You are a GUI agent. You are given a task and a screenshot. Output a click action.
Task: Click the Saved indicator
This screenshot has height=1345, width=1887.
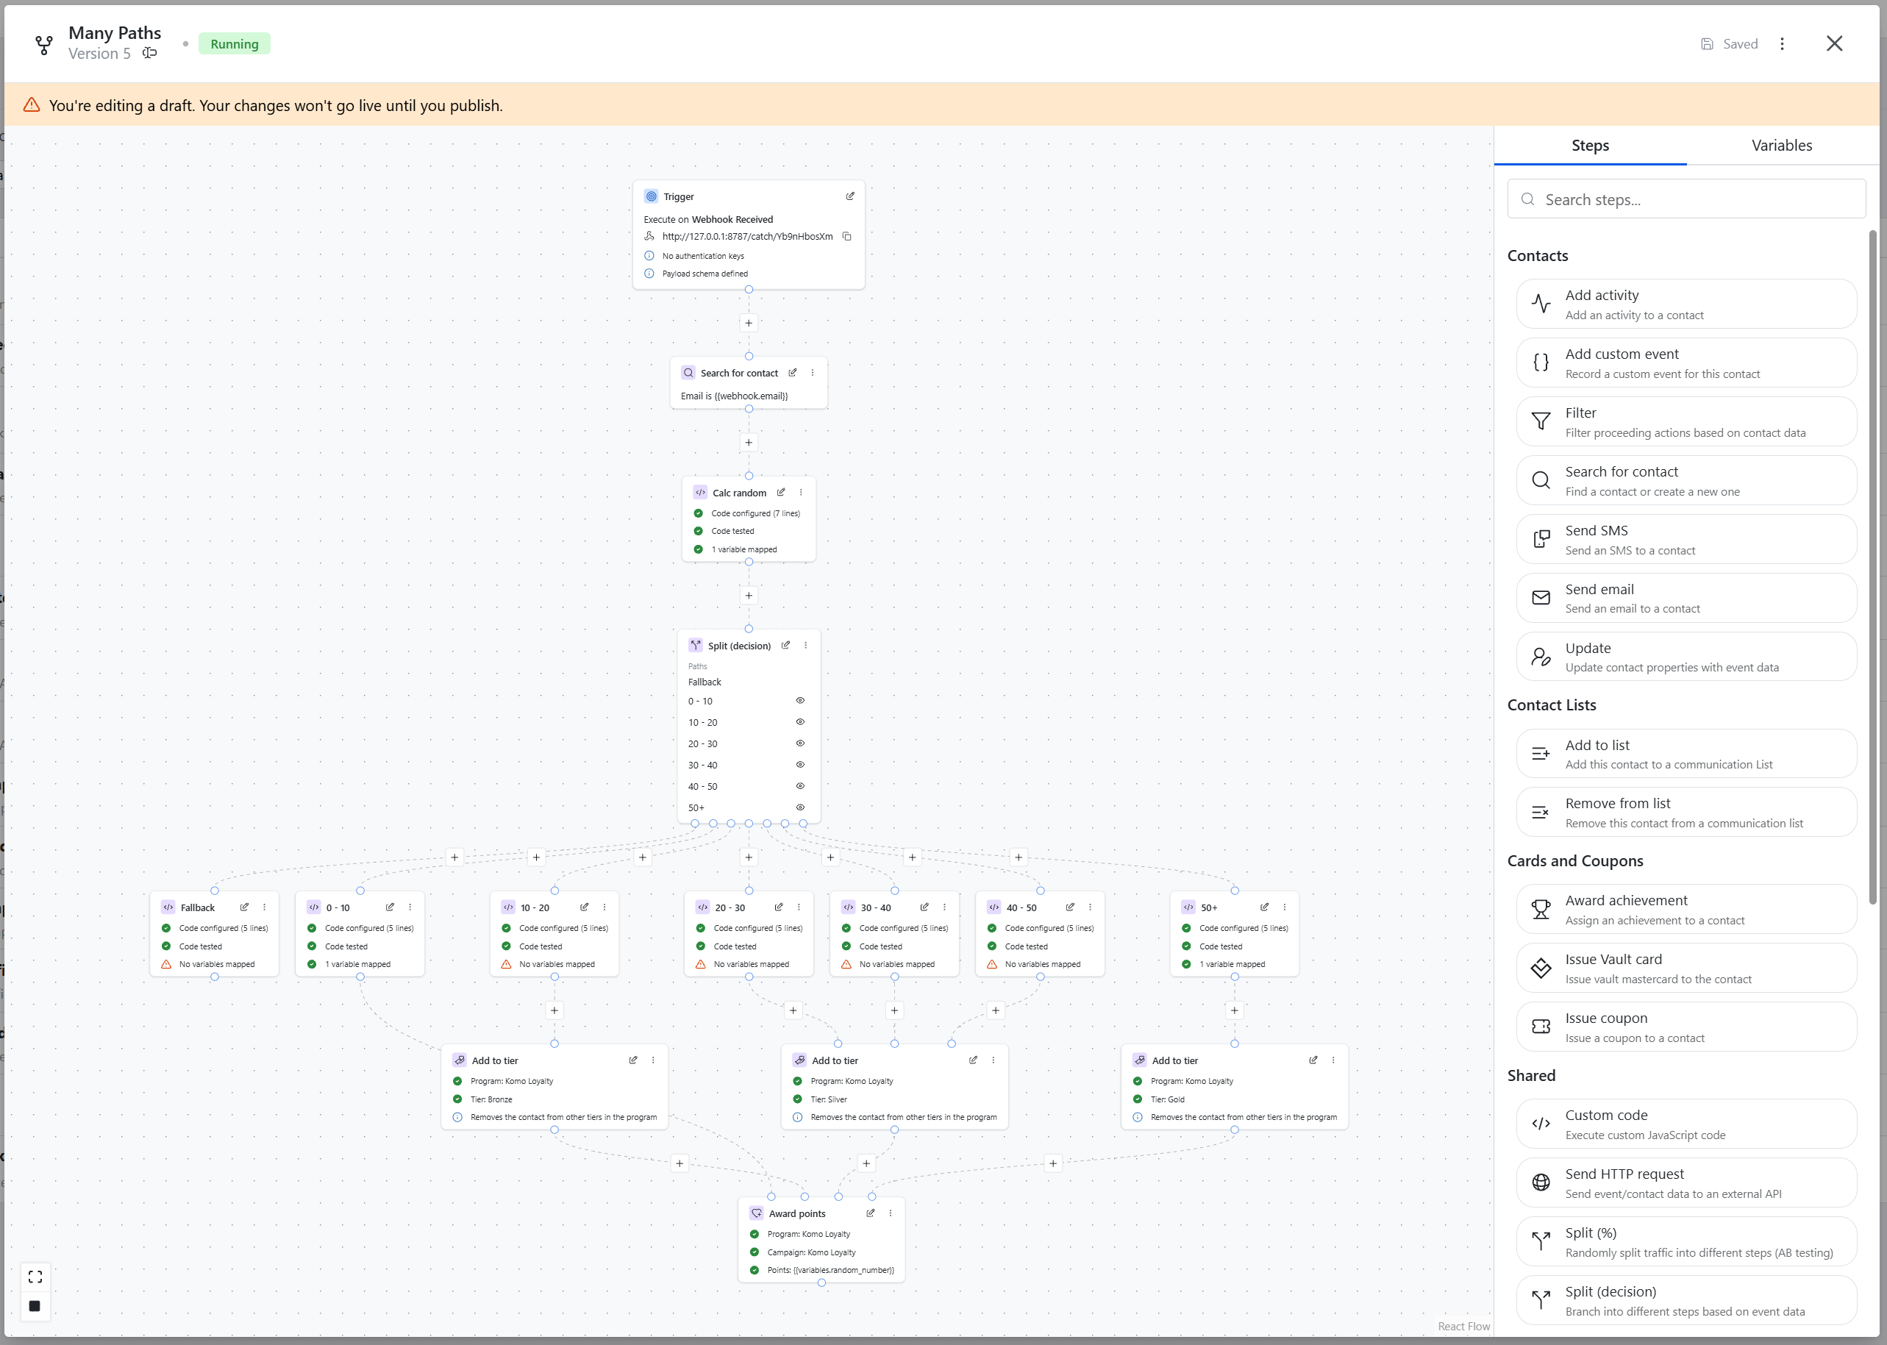pyautogui.click(x=1729, y=44)
